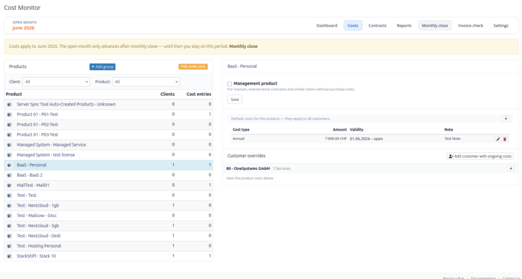
Task: Click the Add group button
Action: [x=102, y=67]
